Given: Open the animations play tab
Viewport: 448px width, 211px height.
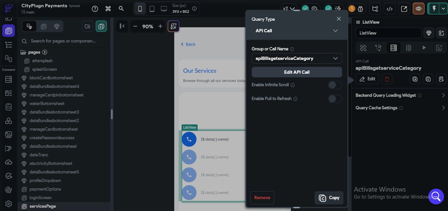Looking at the screenshot, I should click(424, 48).
